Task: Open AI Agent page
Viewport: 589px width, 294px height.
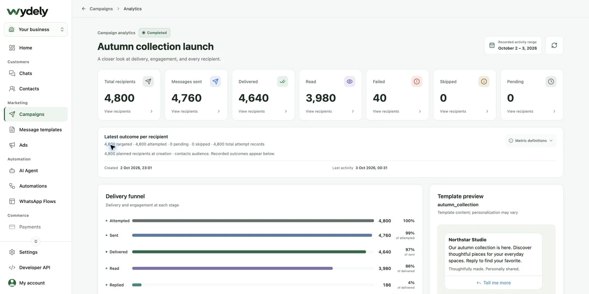Action: coord(36,171)
